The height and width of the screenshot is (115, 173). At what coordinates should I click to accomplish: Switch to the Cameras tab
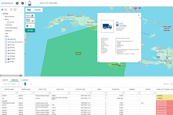click(25, 80)
